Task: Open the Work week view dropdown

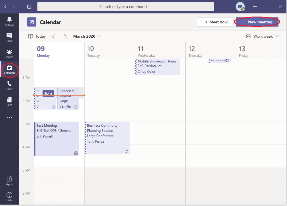Action: pos(262,36)
